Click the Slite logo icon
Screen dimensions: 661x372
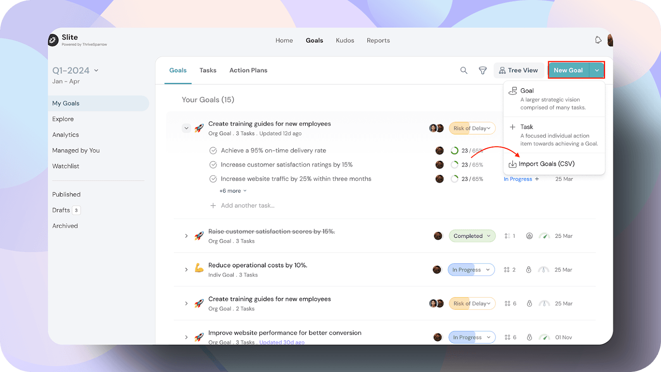pos(53,40)
